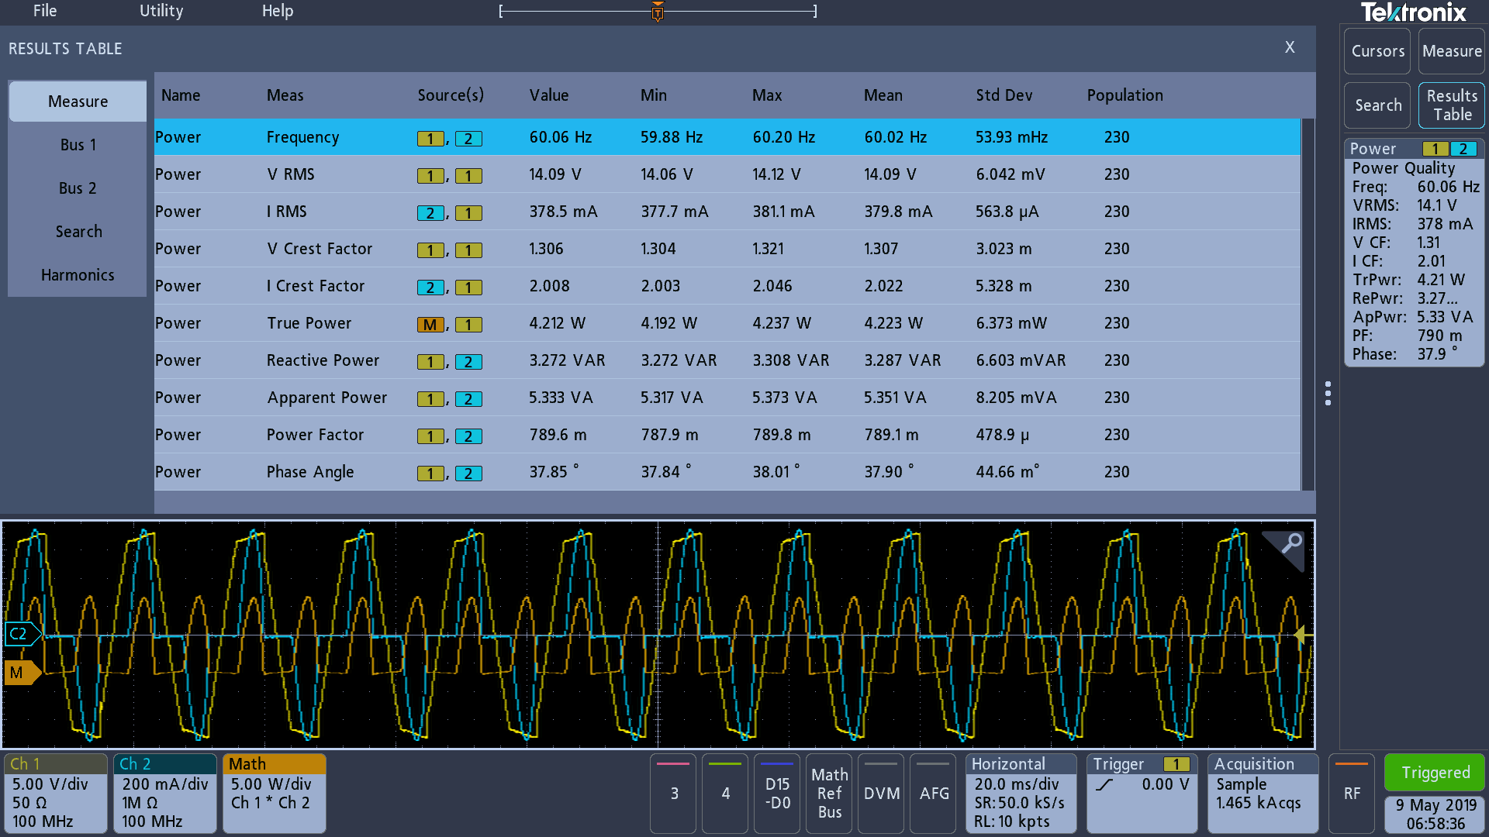The image size is (1489, 837).
Task: Open the Acquisition settings badge
Action: point(1263,793)
